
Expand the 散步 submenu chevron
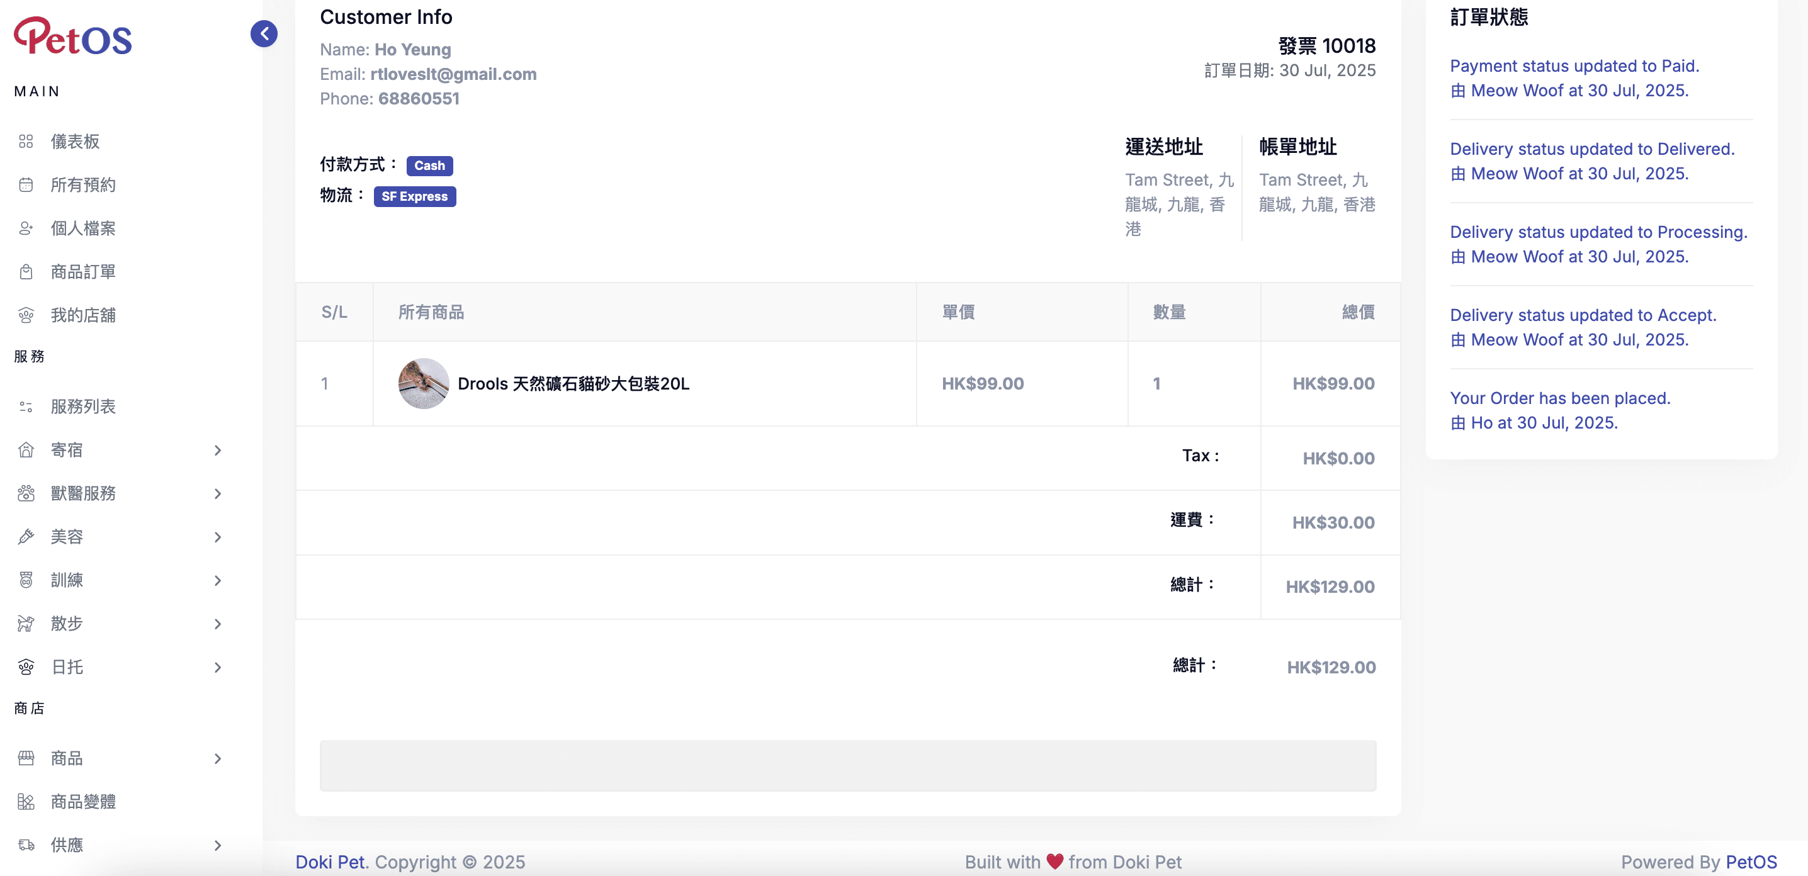(218, 624)
